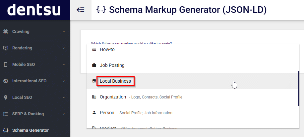Click the Organization building icon
Viewport: 304px width, 137px height.
94,97
